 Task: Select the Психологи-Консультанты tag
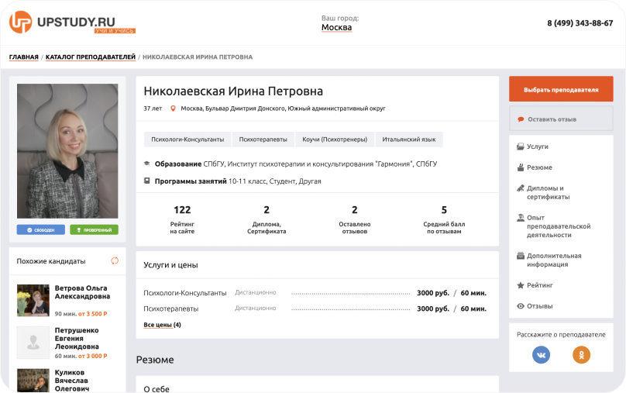point(187,140)
